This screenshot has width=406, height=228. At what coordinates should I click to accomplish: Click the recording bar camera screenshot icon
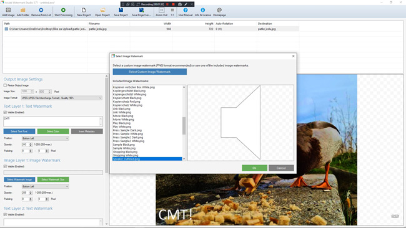180,4
